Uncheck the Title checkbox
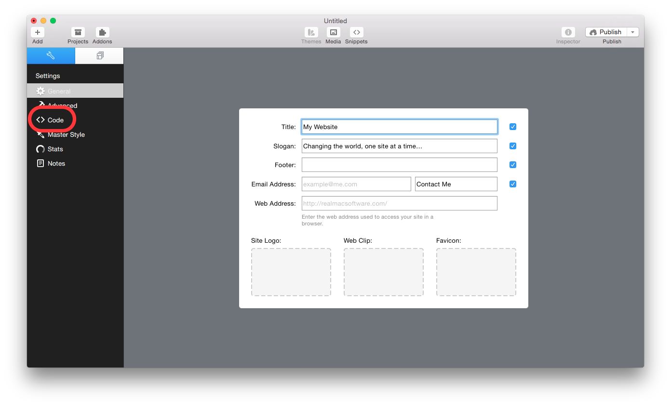The height and width of the screenshot is (406, 671). point(513,127)
